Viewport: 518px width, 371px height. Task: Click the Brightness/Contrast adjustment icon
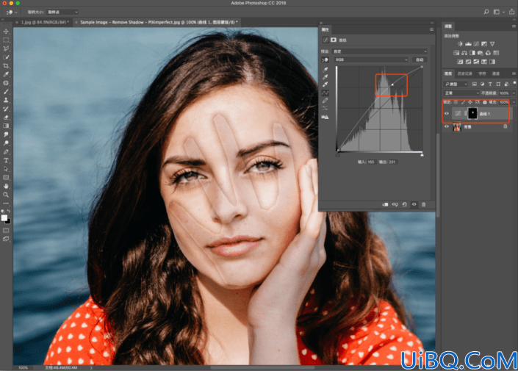460,44
